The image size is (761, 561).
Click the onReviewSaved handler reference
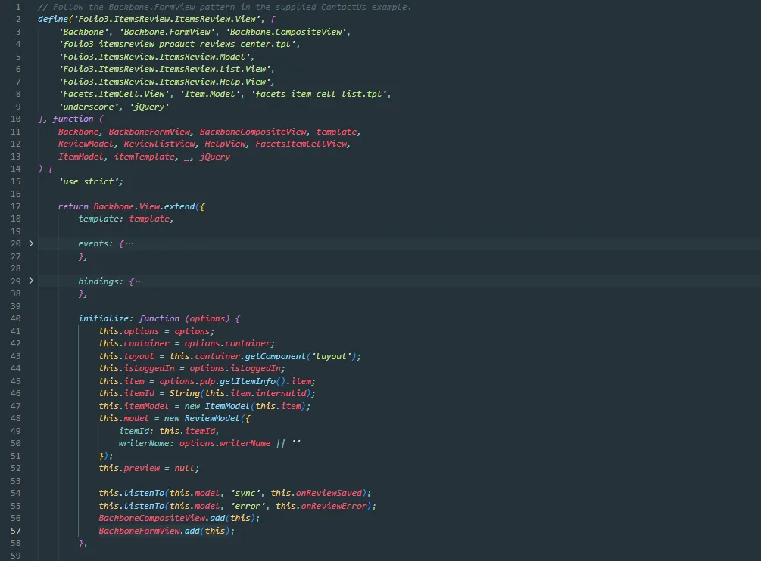click(329, 493)
